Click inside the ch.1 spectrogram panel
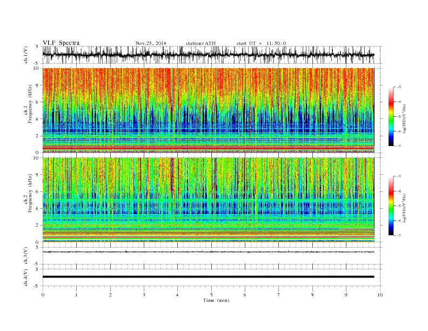 (x=208, y=110)
